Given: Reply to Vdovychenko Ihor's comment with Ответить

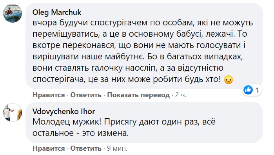Looking at the screenshot, I should (86, 148).
